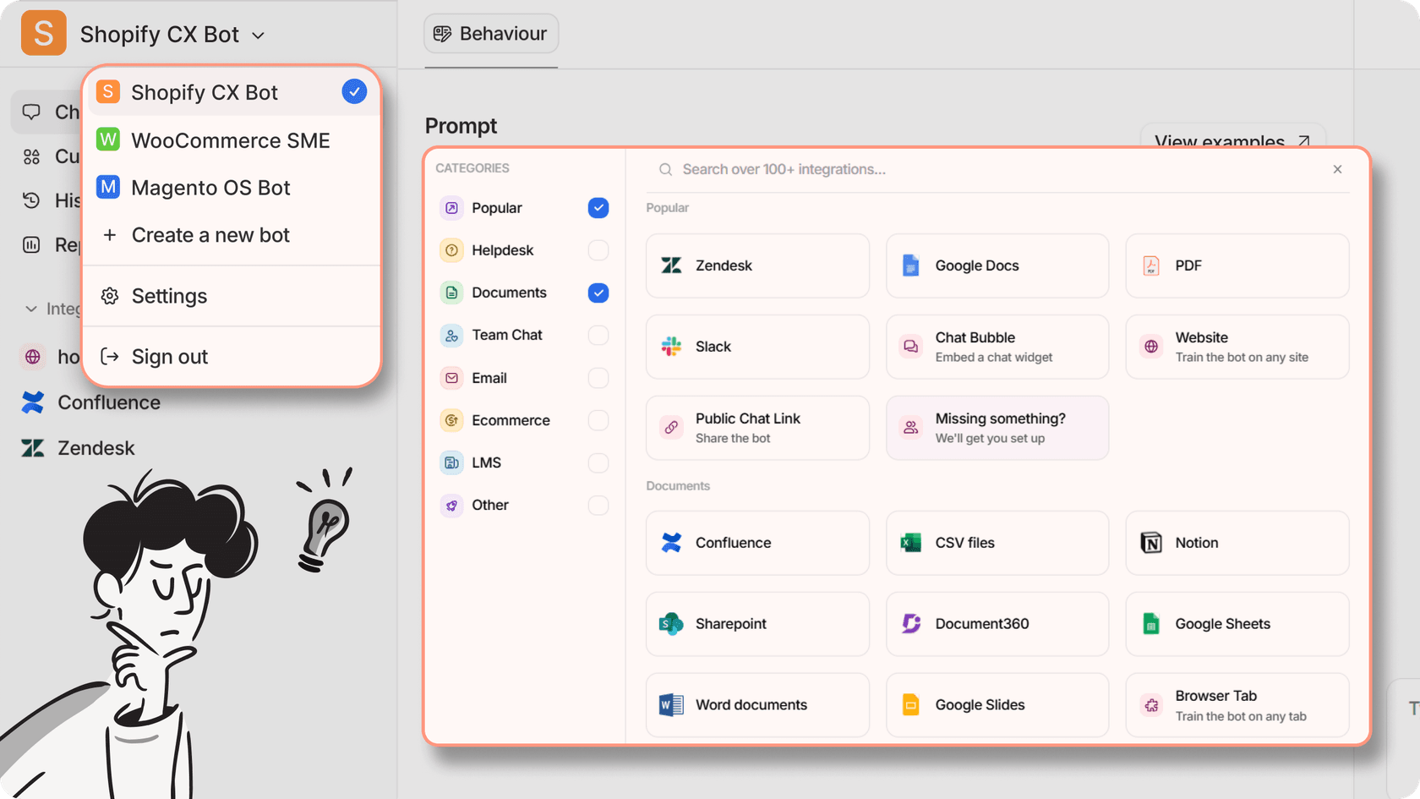
Task: Click the Sharepoint icon
Action: click(x=671, y=624)
